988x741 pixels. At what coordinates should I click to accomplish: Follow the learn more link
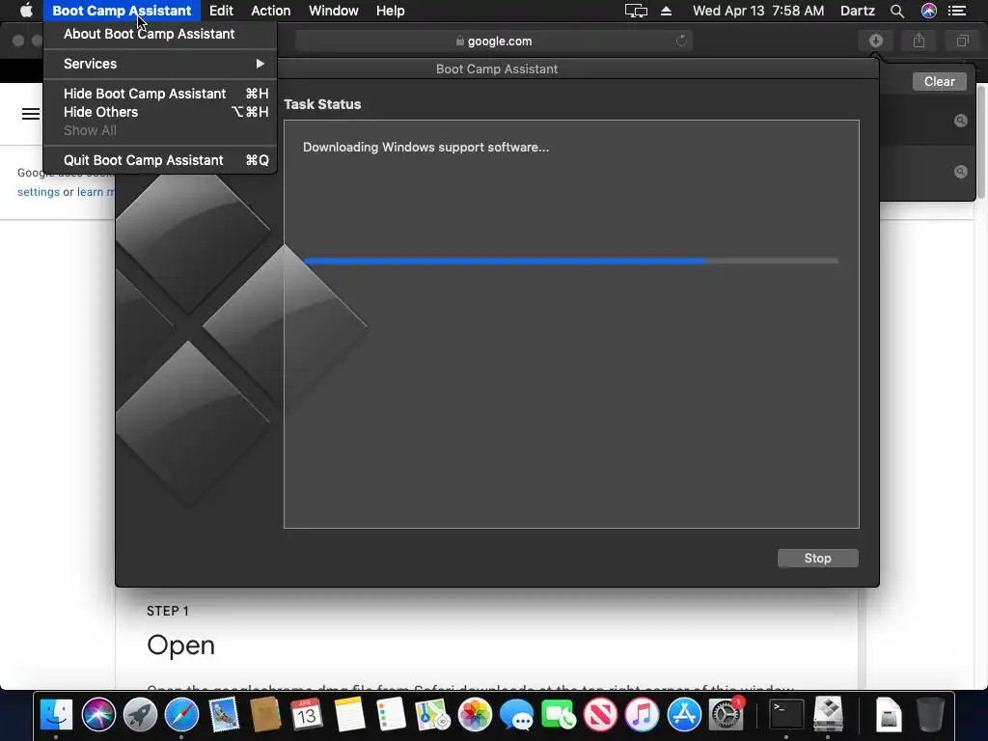tap(96, 192)
